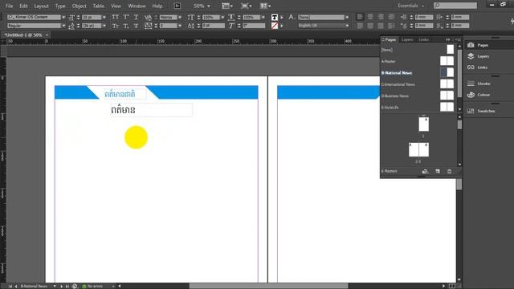Open the font style Regular dropdown
Image resolution: width=514 pixels, height=289 pixels.
click(63, 26)
